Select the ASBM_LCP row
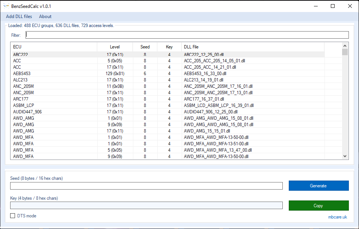 click(x=168, y=105)
